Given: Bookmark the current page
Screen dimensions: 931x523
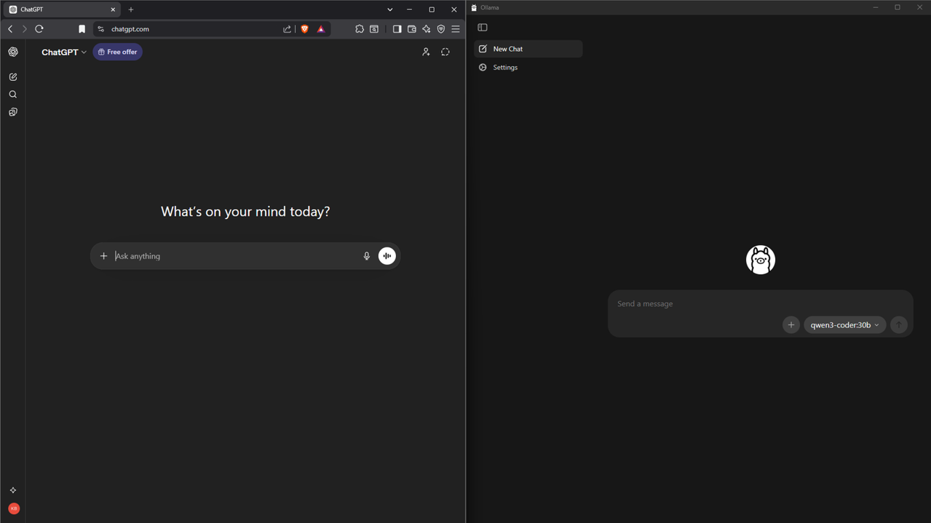Looking at the screenshot, I should [82, 29].
